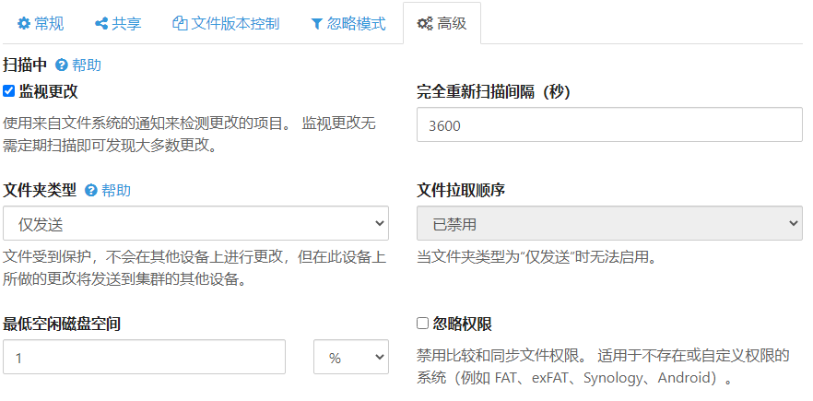Click the 最低空闲磁盘空间 input field

[x=144, y=358]
